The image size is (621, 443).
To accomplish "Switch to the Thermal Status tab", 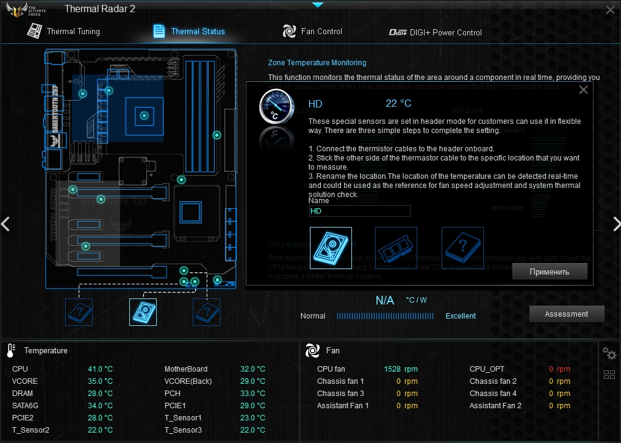I will [x=189, y=31].
